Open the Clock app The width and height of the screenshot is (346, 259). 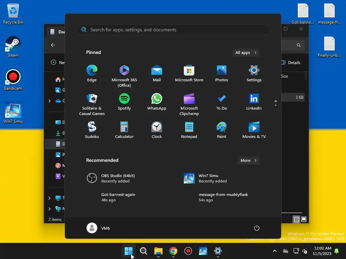pos(157,131)
